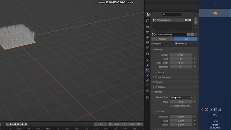
Task: Expand the Hair Dynamics panel
Action: point(153,77)
